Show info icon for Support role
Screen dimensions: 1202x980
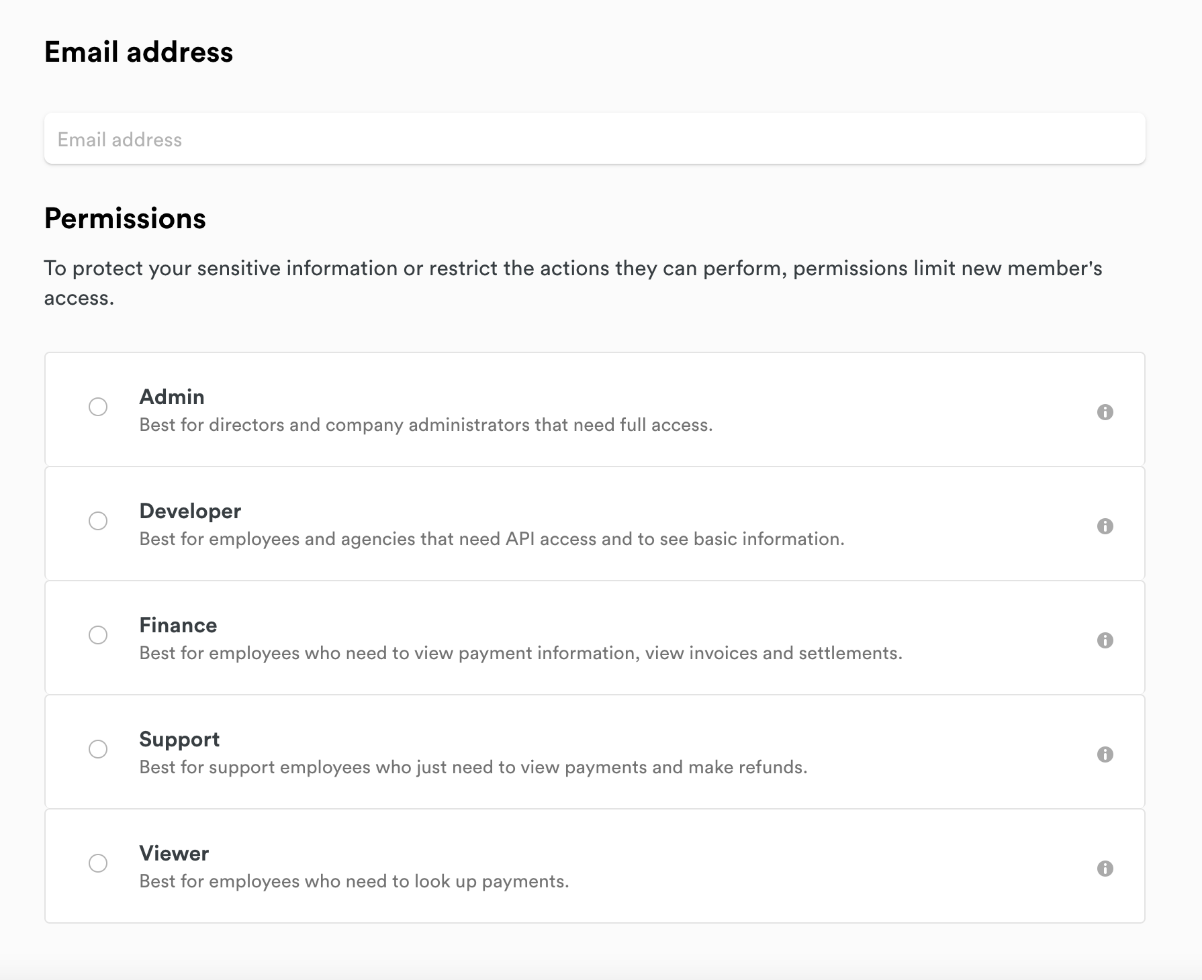tap(1105, 754)
